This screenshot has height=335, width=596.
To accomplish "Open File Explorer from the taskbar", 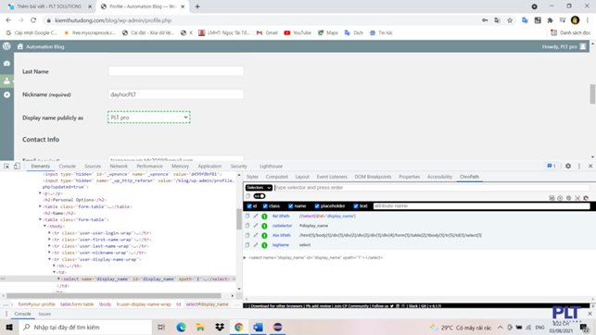I will pos(200,327).
